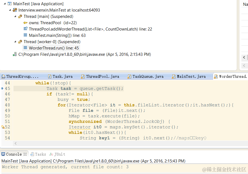248x174 pixels.
Task: Select MainTest [Java Application] tree row
Action: [x=38, y=4]
